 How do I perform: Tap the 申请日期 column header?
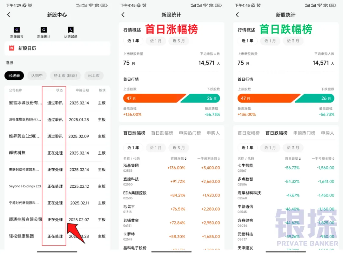click(82, 90)
